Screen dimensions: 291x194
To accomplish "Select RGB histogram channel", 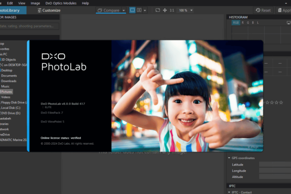I will pos(236,23).
